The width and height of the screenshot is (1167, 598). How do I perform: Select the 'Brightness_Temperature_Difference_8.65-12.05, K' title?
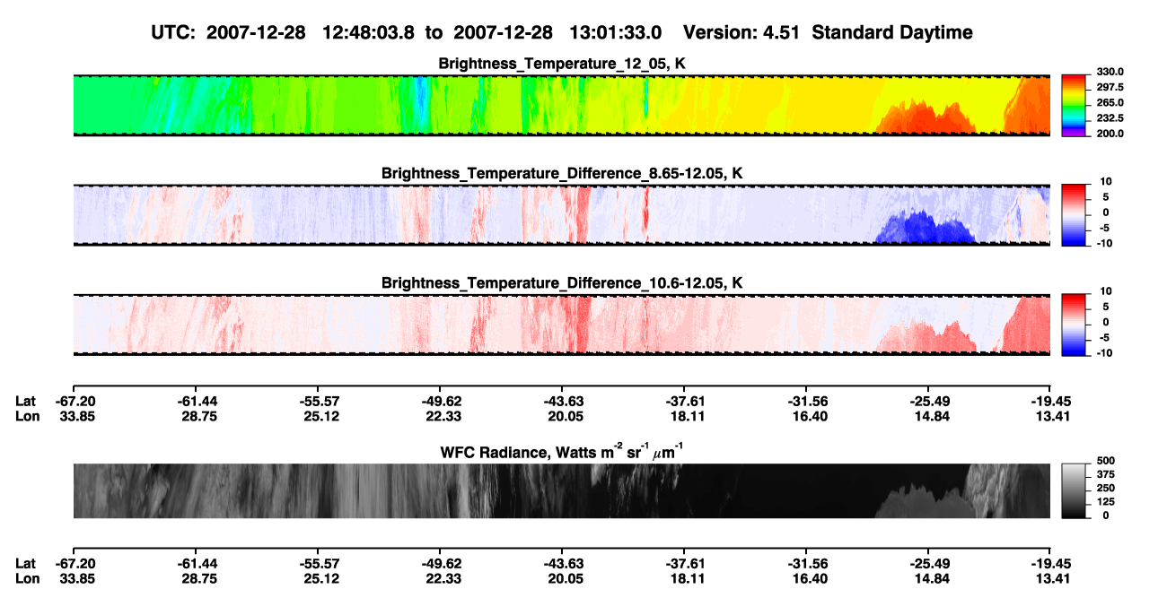tap(562, 173)
